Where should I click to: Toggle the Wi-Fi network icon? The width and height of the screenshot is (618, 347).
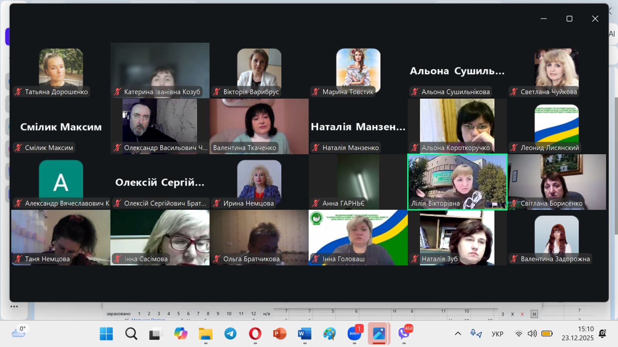[x=519, y=334]
